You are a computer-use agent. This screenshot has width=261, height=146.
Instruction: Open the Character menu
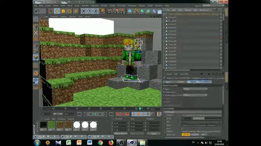click(x=132, y=6)
